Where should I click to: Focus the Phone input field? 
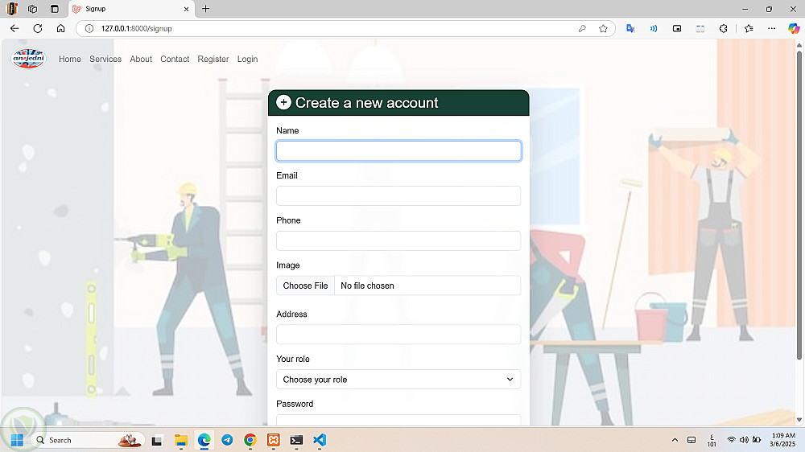pos(398,240)
